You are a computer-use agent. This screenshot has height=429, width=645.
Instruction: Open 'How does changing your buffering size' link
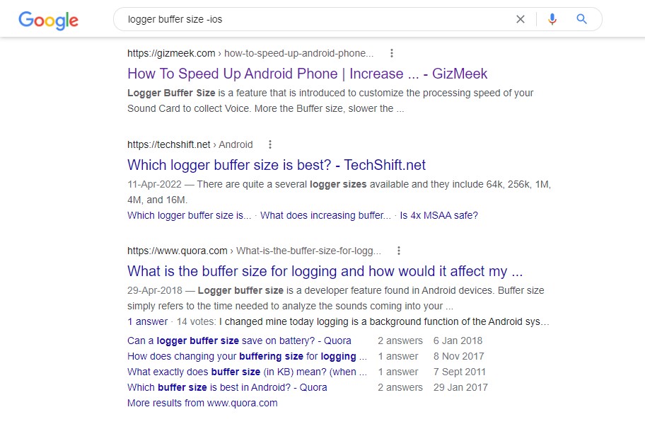(x=247, y=356)
